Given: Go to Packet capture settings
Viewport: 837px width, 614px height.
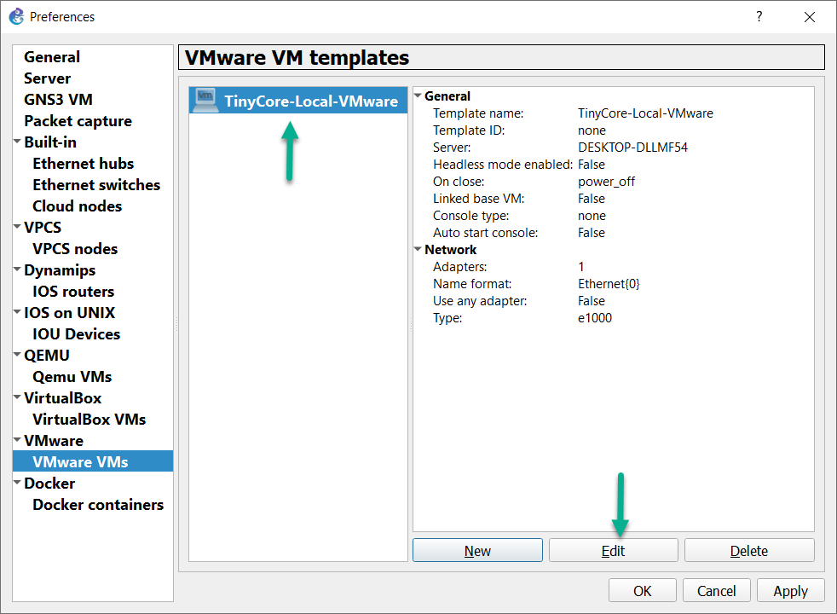Looking at the screenshot, I should click(78, 121).
